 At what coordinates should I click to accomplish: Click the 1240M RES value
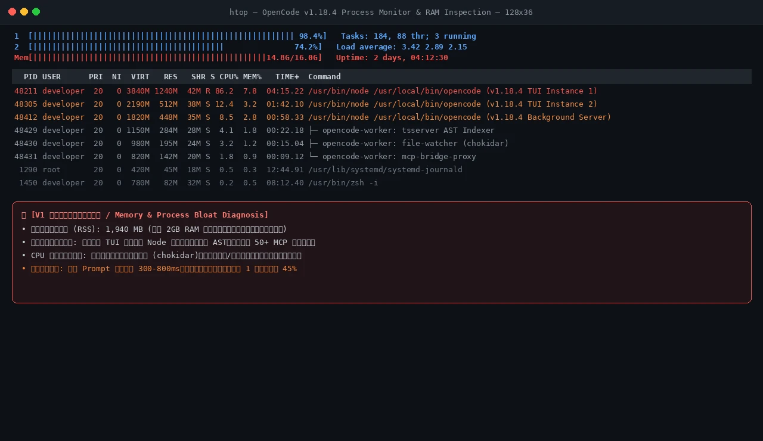[x=166, y=91]
